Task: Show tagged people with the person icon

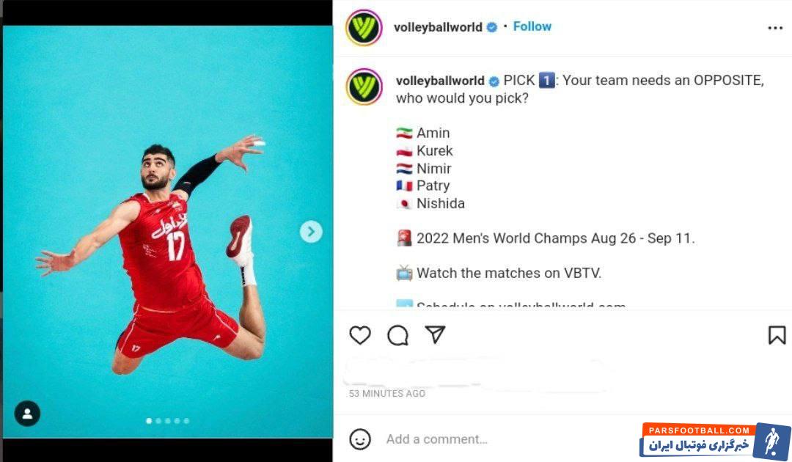Action: coord(27,414)
